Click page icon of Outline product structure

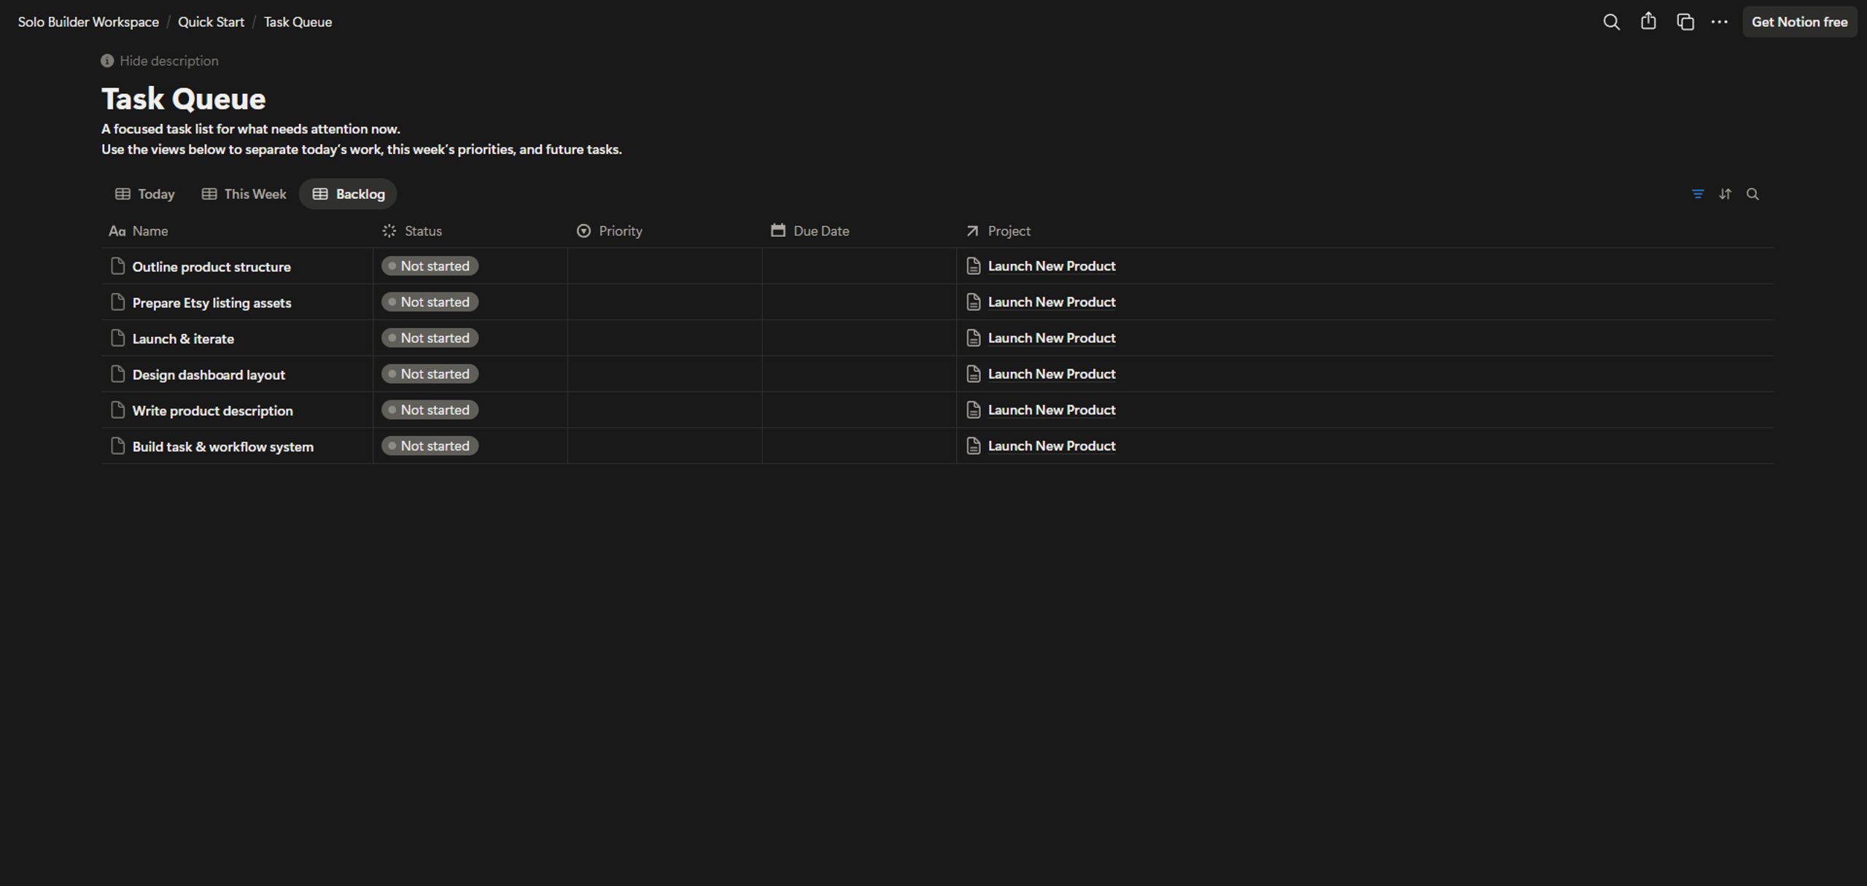click(117, 266)
